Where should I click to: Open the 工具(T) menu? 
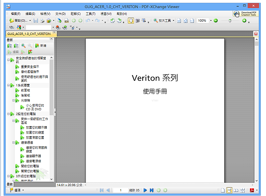pos(90,14)
